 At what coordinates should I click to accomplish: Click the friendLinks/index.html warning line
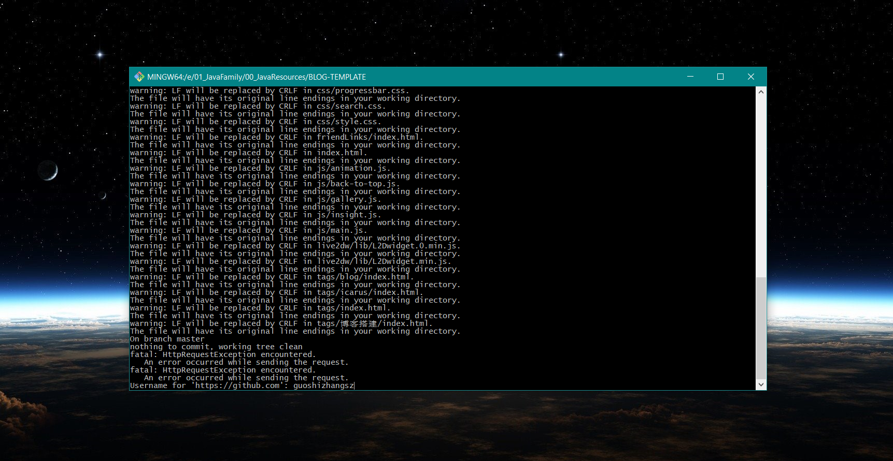pyautogui.click(x=276, y=137)
